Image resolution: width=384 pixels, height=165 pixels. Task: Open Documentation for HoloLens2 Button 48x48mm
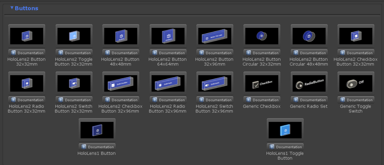pyautogui.click(x=121, y=53)
